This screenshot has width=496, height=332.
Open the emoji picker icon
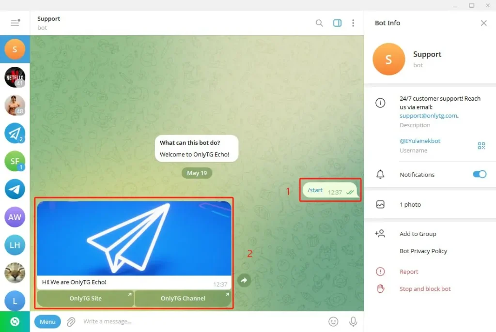click(x=333, y=321)
